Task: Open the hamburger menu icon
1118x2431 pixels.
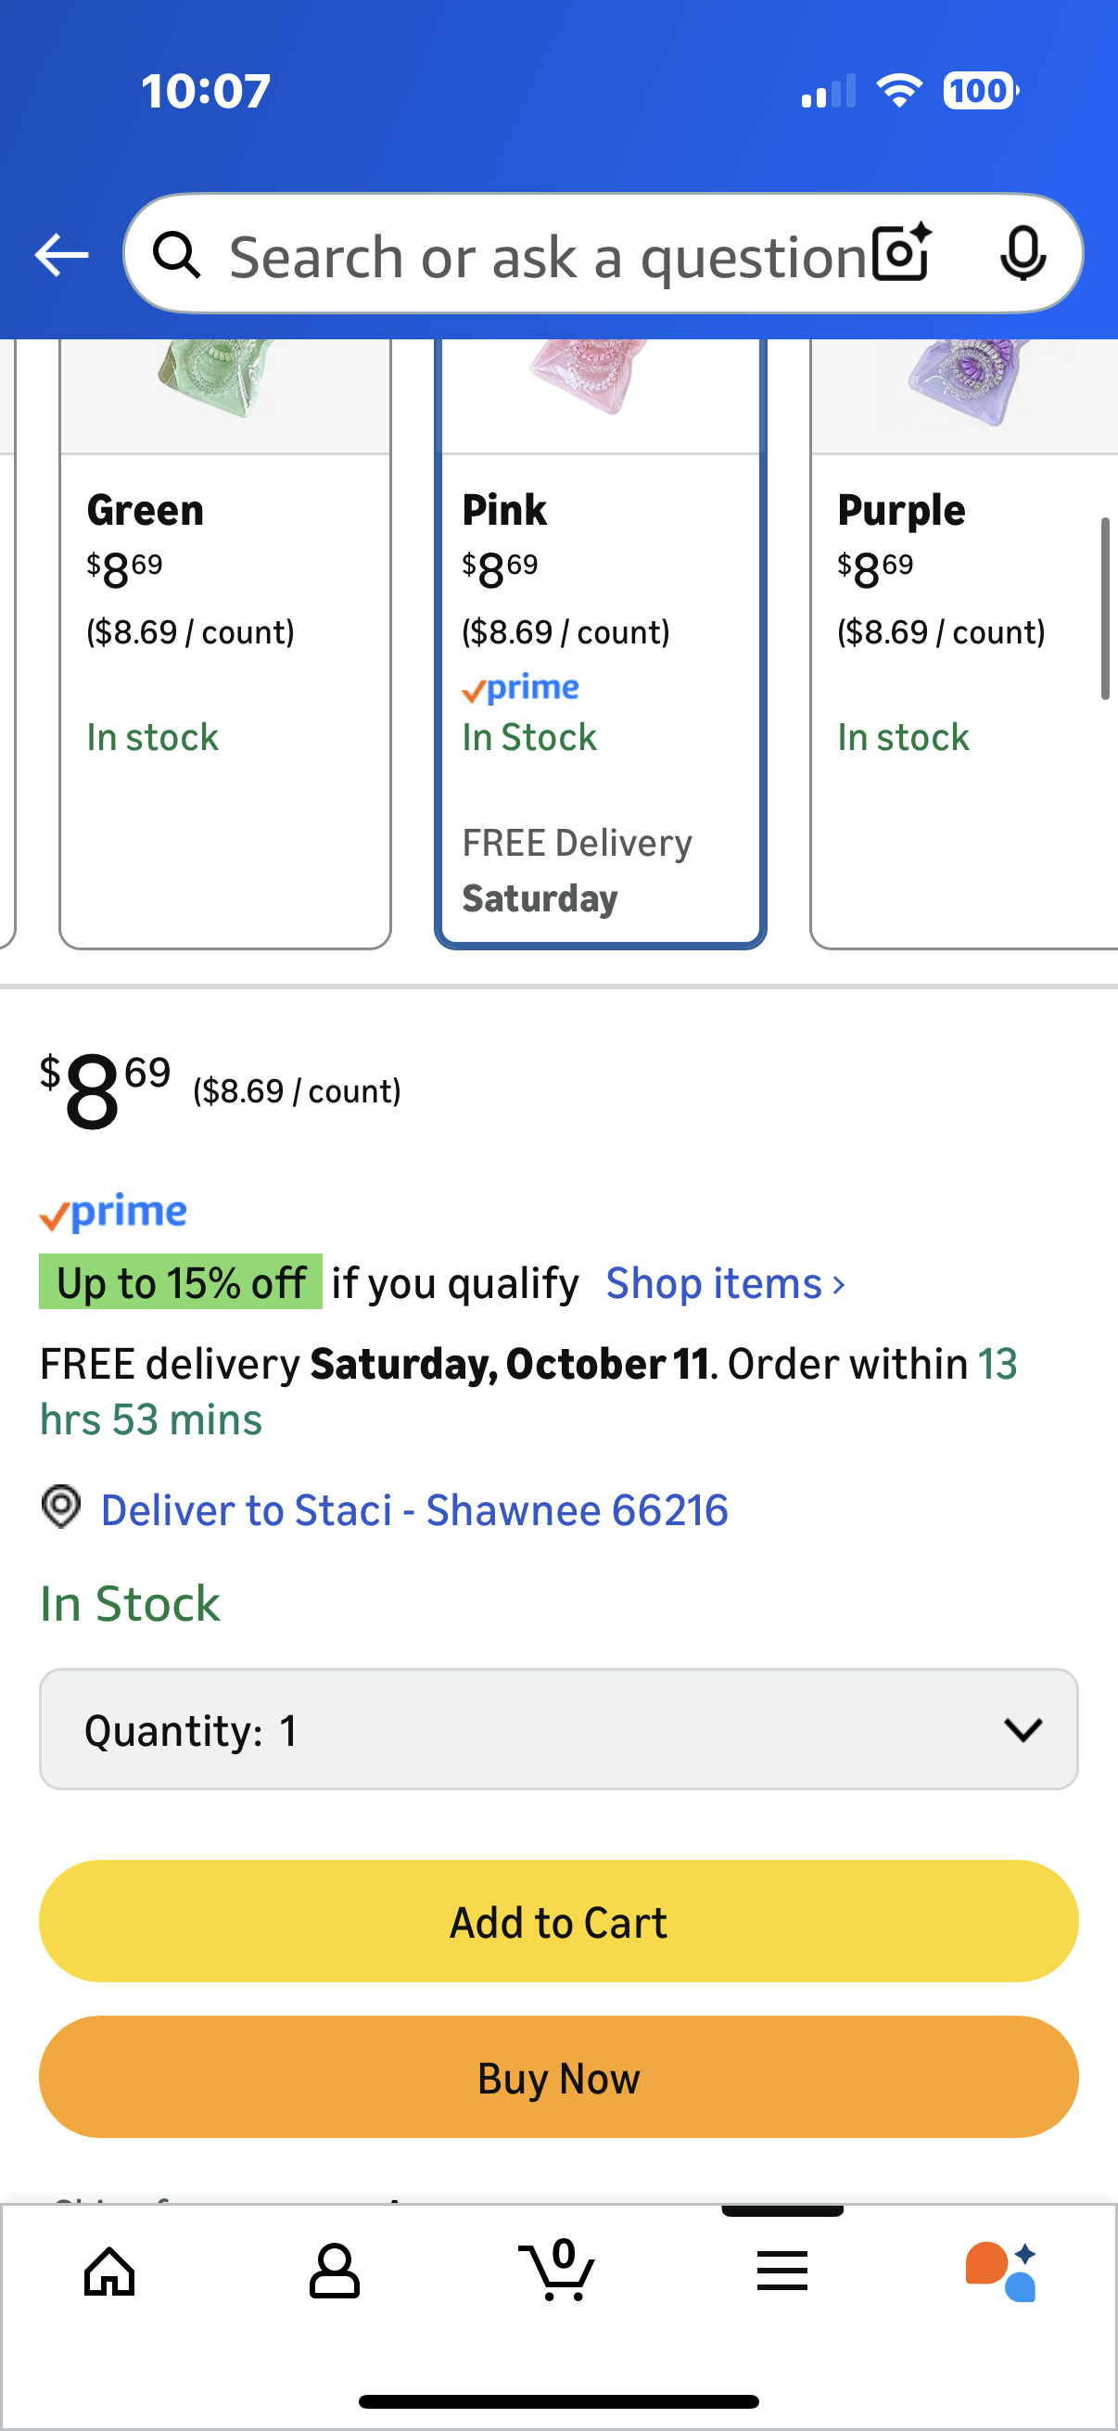Action: pyautogui.click(x=782, y=2271)
